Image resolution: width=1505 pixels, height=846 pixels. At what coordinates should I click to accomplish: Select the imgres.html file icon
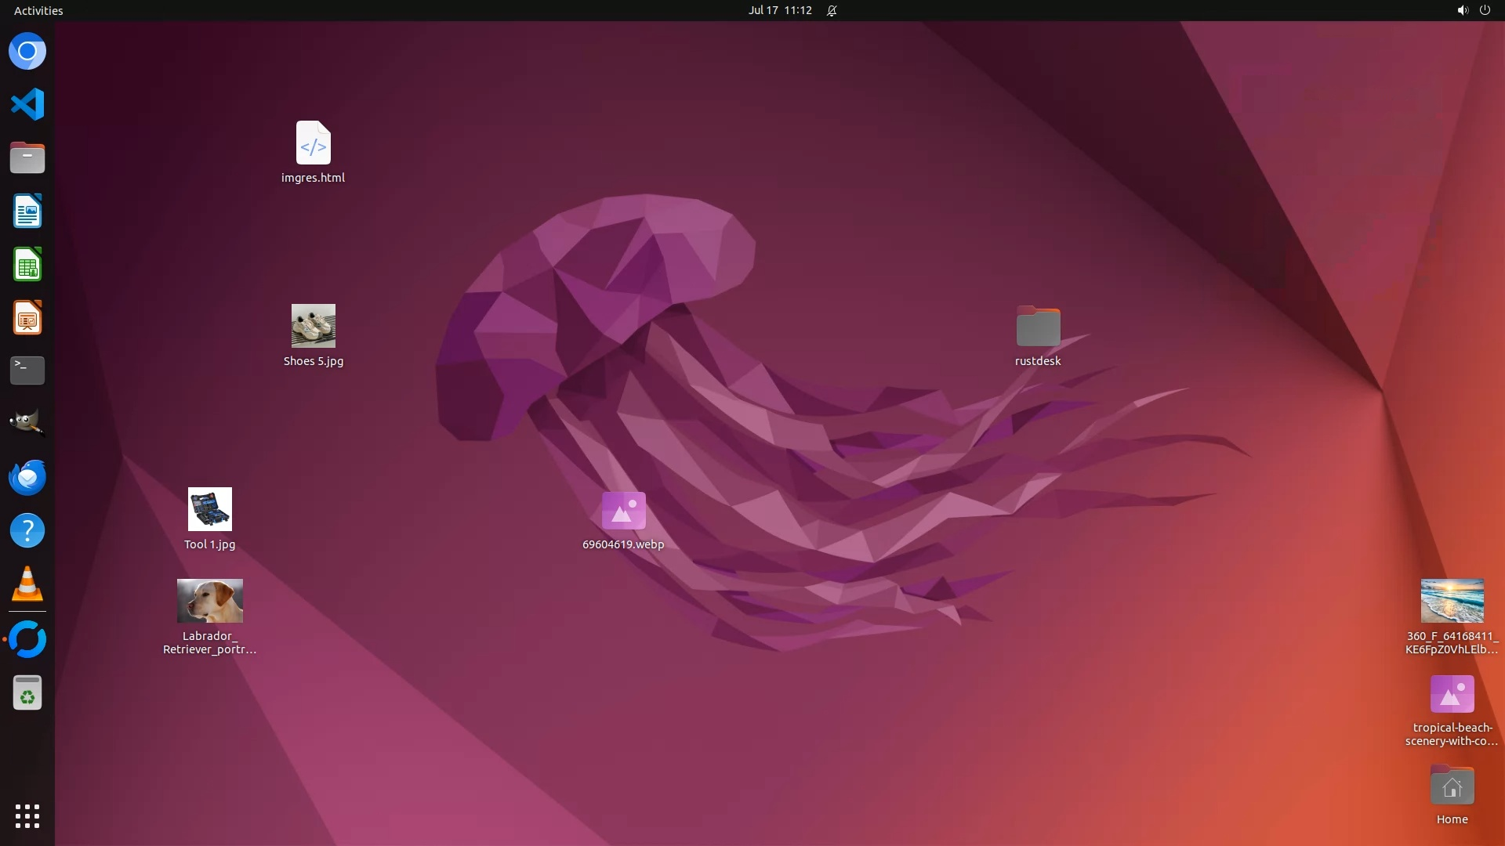click(x=314, y=143)
